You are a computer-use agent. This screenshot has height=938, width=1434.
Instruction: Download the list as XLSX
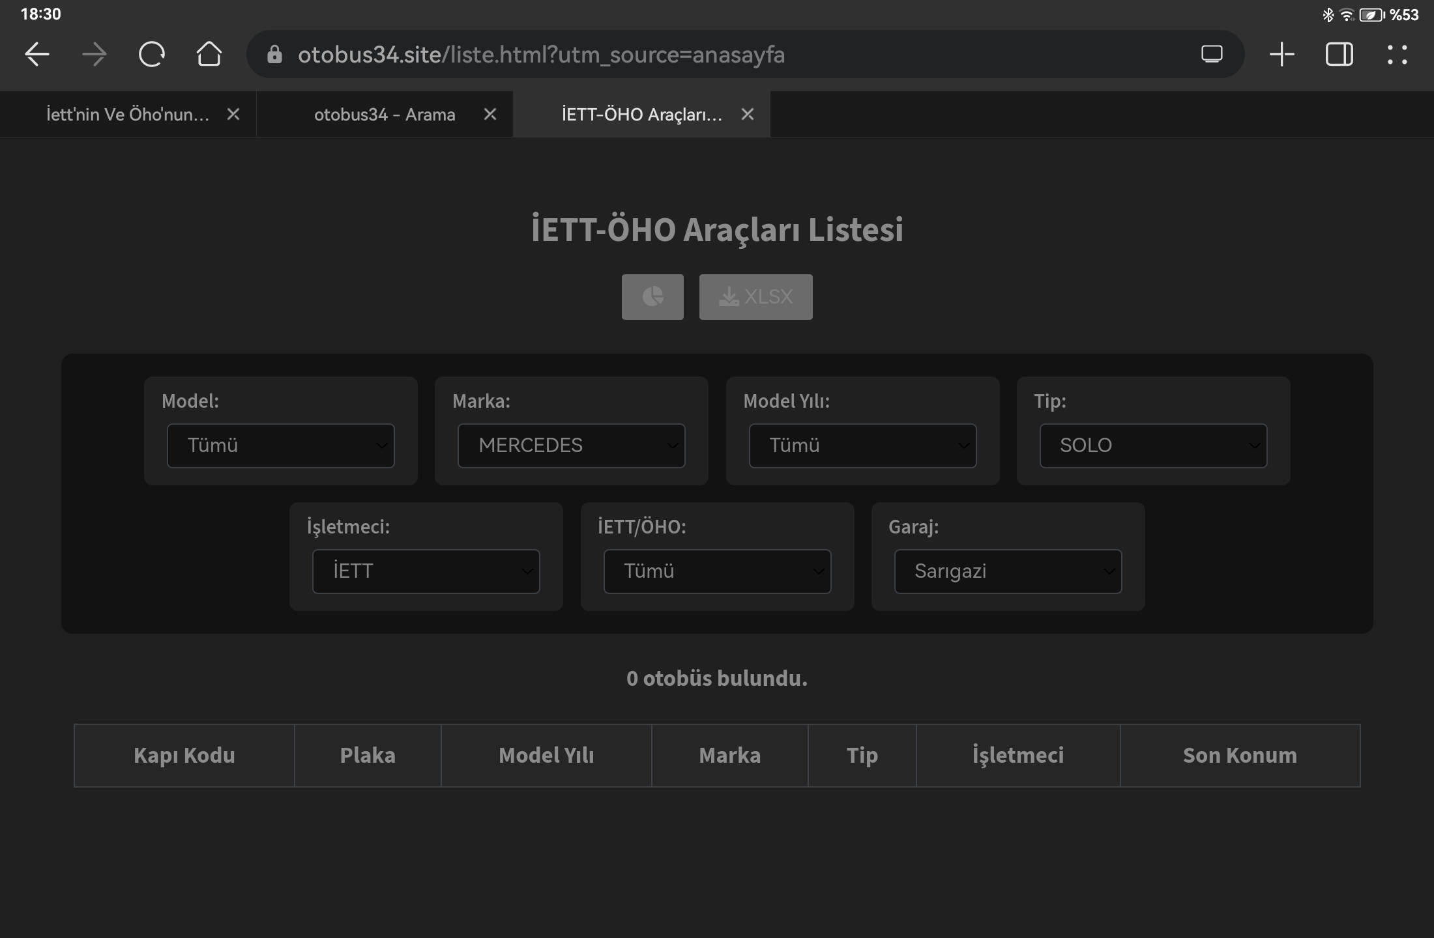click(x=755, y=297)
